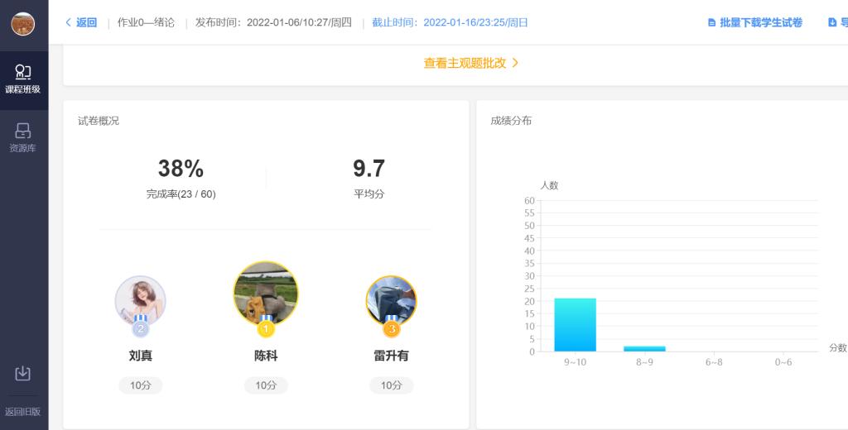Click the silver medal badge numbered 2
The image size is (848, 430).
tap(140, 329)
